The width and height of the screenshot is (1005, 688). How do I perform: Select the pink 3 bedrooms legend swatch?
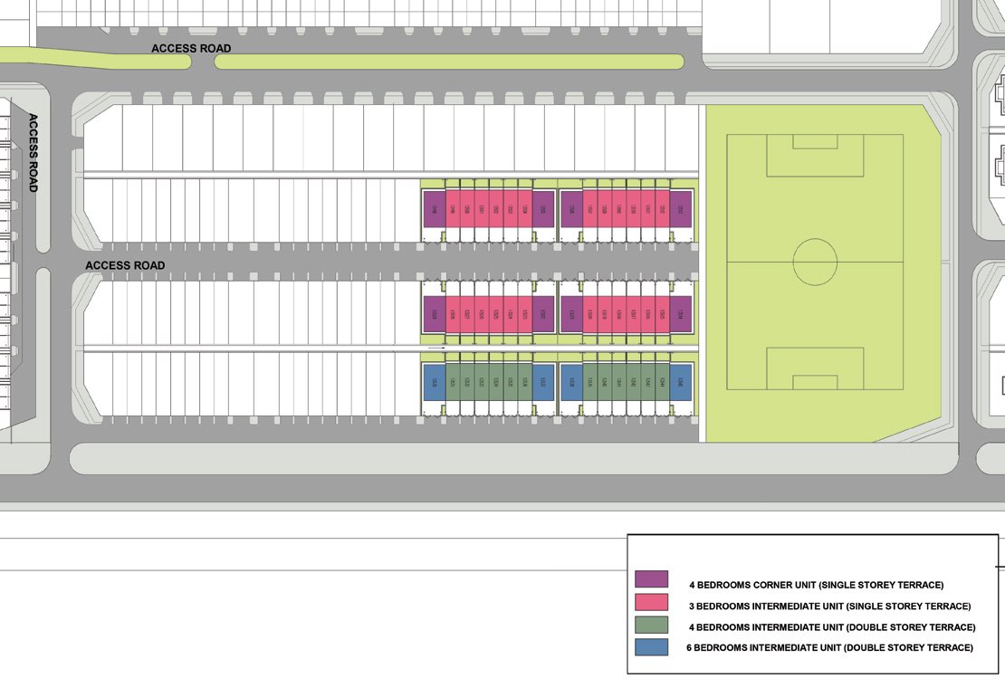pyautogui.click(x=651, y=602)
